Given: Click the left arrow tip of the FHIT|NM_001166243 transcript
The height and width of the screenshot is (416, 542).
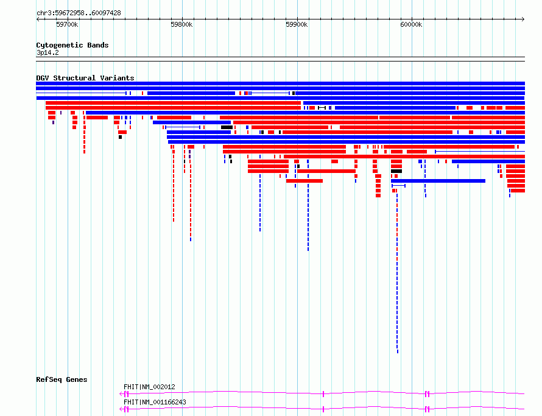Looking at the screenshot, I should [x=121, y=409].
